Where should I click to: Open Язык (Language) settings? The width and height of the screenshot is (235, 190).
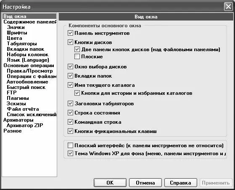click(x=28, y=60)
